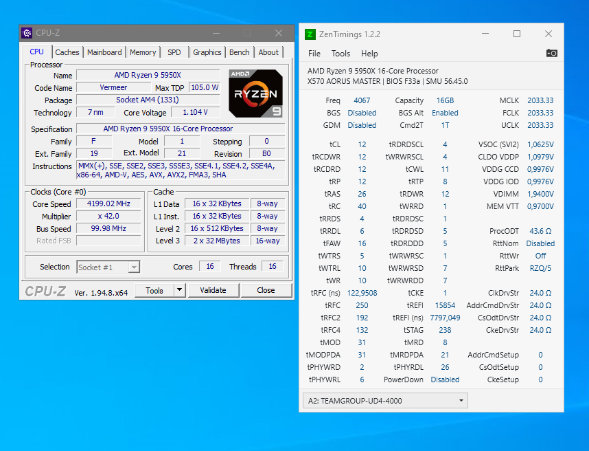Open the A2: TEAMGROUP-UD4-4000 module dropdown
Viewport: 589px width, 451px height.
coord(385,401)
